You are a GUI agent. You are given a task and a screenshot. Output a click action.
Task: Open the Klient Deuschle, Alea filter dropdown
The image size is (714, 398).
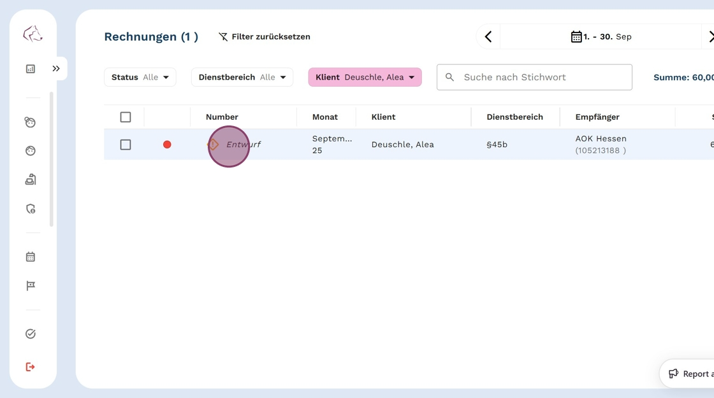(x=365, y=77)
